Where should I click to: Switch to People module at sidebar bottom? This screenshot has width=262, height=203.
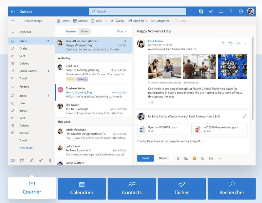pyautogui.click(x=31, y=160)
